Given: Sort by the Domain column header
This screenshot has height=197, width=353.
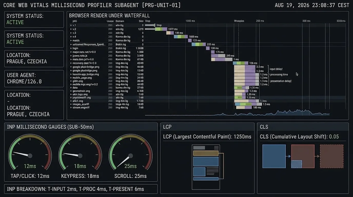Looking at the screenshot, I should (120, 21).
